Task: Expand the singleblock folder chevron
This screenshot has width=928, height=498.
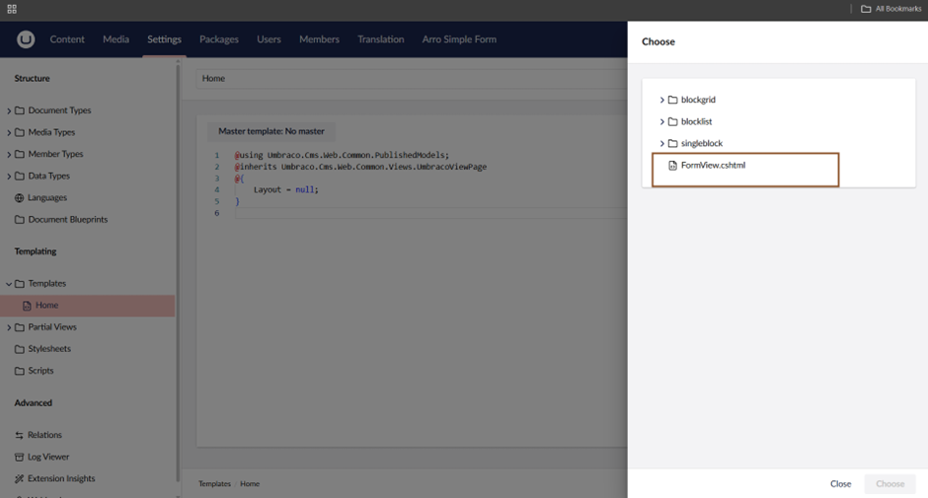Action: pyautogui.click(x=661, y=144)
